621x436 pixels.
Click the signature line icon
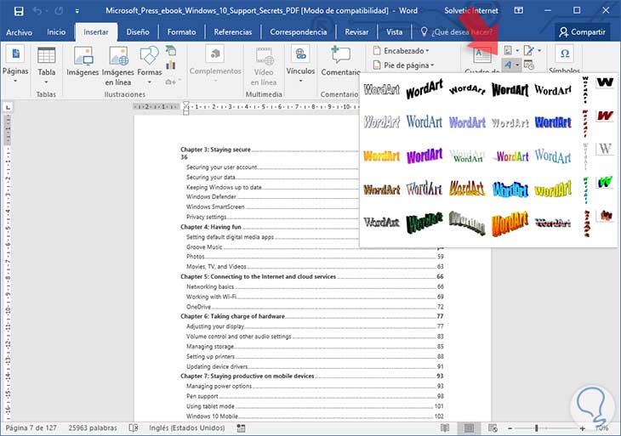[x=529, y=50]
